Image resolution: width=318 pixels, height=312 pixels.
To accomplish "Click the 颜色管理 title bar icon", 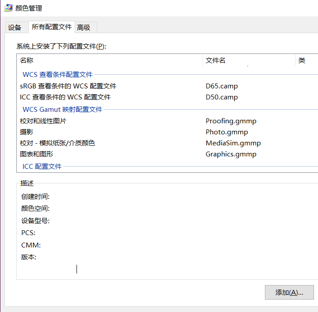I will [x=8, y=8].
